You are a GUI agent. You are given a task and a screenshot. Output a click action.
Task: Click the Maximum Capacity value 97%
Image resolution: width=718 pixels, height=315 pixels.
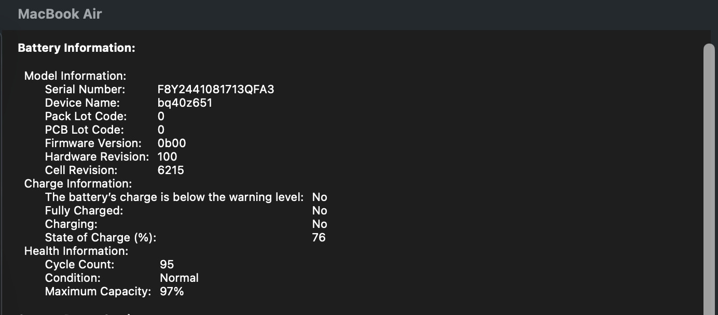click(x=172, y=292)
